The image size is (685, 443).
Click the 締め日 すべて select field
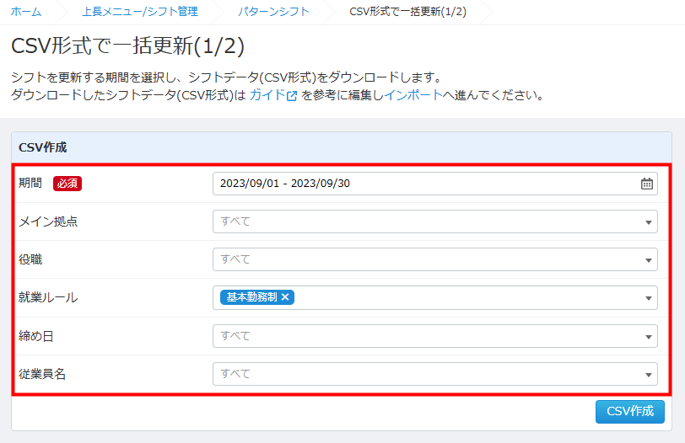pyautogui.click(x=422, y=336)
